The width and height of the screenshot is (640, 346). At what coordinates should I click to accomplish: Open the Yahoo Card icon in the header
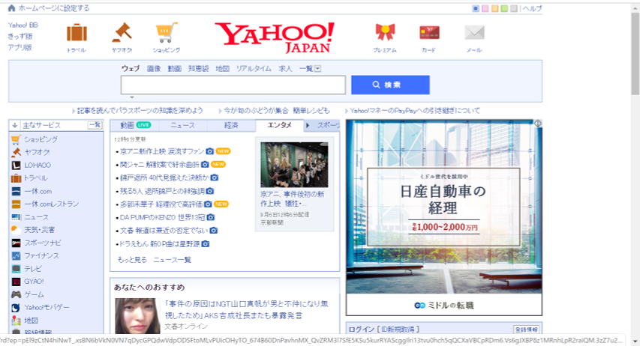point(429,33)
